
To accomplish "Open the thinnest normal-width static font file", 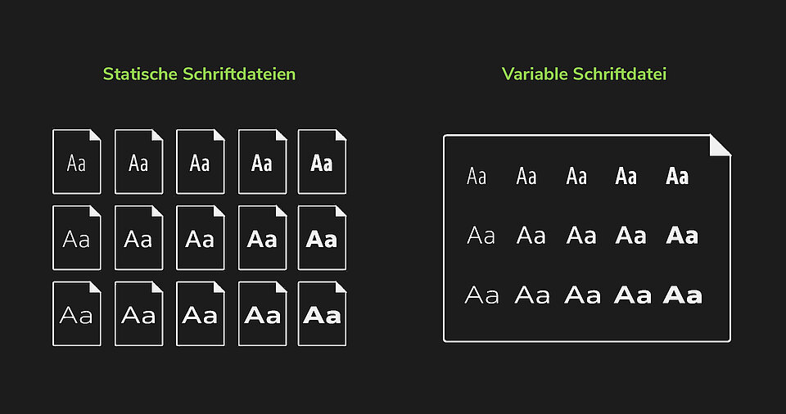I will [x=77, y=238].
